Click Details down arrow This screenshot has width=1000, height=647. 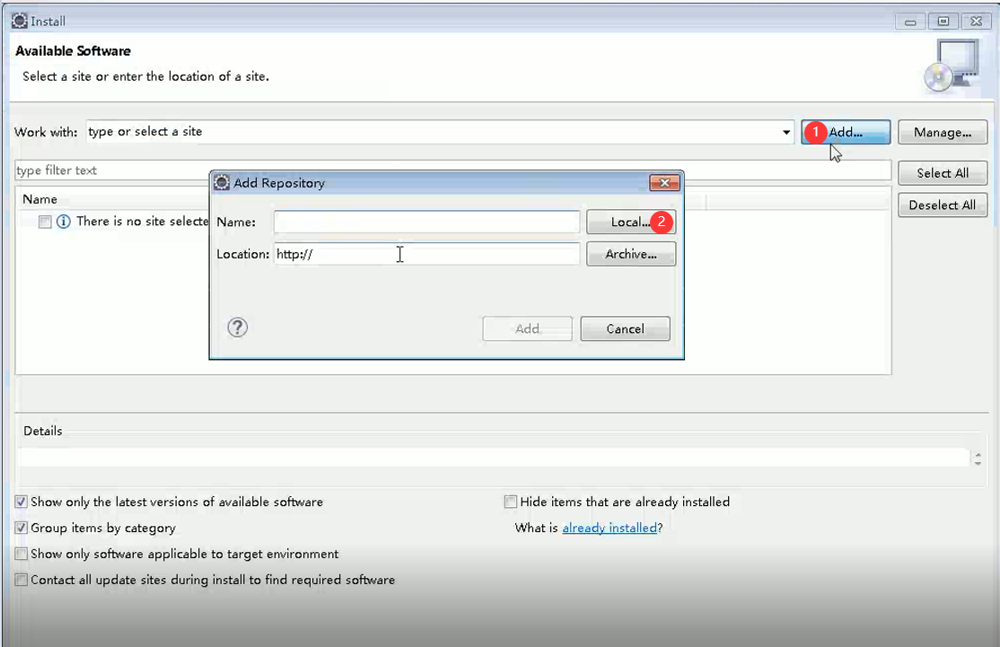(x=978, y=463)
